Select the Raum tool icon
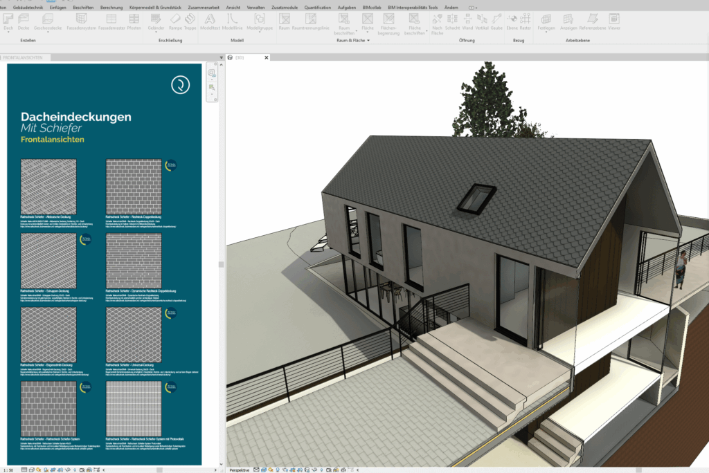The height and width of the screenshot is (473, 709). coord(284,21)
